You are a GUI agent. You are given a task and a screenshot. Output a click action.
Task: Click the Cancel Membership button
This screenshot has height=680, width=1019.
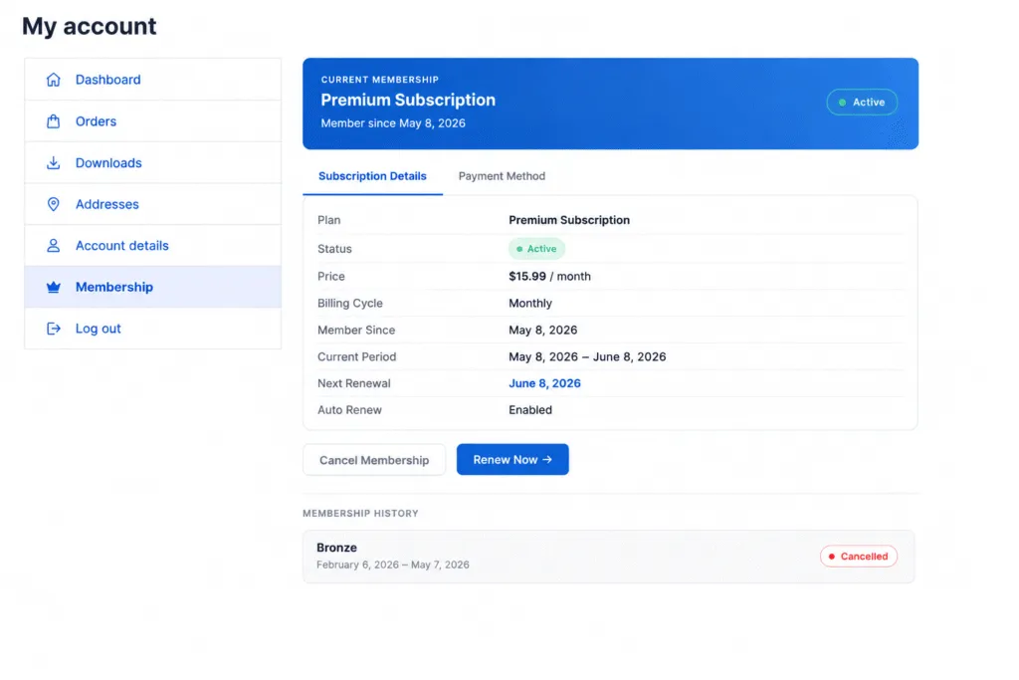click(374, 460)
